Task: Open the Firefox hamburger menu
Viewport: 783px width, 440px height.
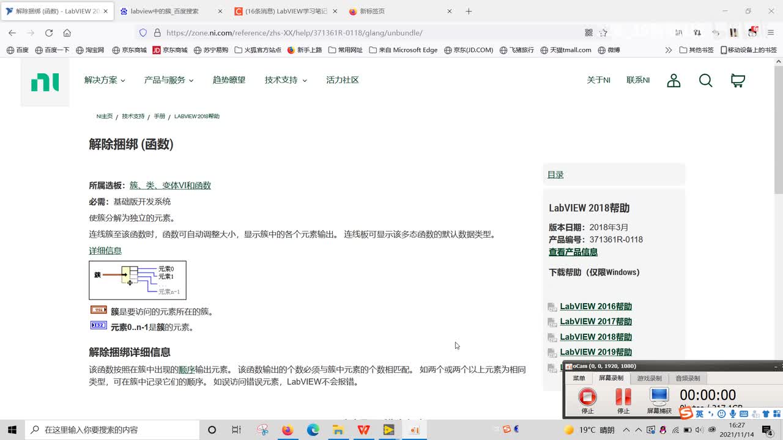Action: coord(771,32)
